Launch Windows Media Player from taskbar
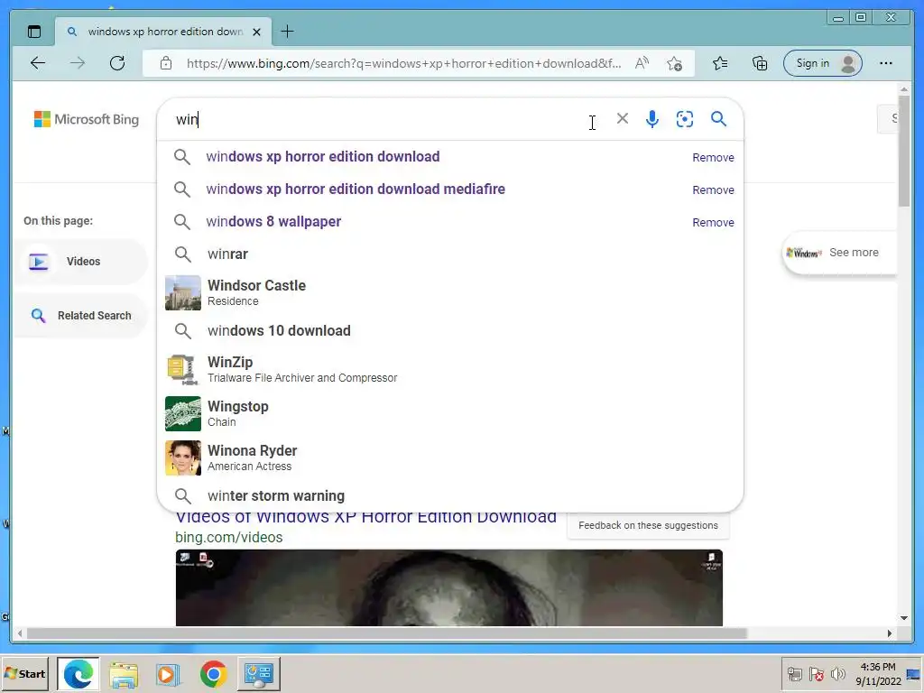Screen dimensions: 924x693 tap(168, 673)
